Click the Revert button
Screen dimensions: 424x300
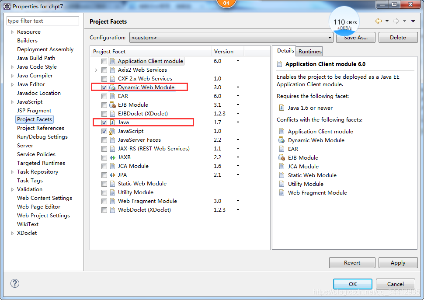(352, 263)
